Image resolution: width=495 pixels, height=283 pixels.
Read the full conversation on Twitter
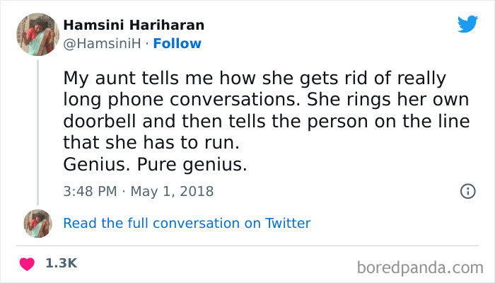187,224
